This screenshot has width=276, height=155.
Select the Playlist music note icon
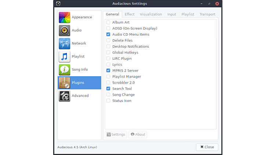pyautogui.click(x=64, y=56)
